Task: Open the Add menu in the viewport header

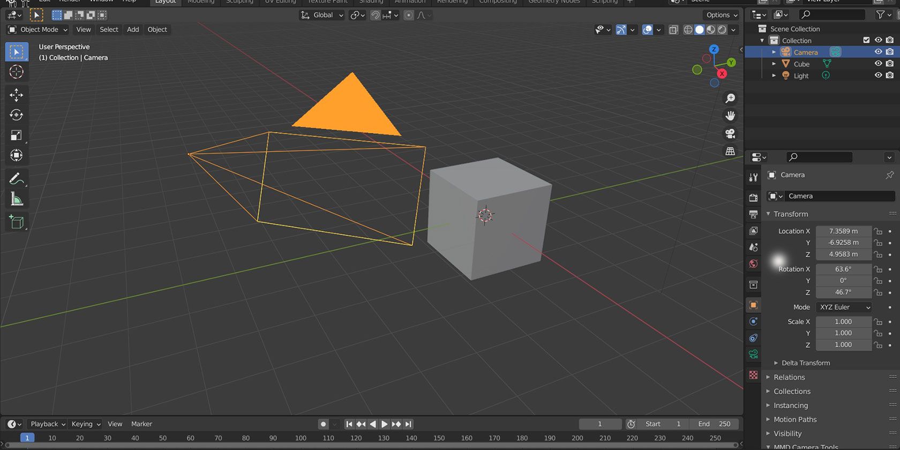Action: click(133, 29)
